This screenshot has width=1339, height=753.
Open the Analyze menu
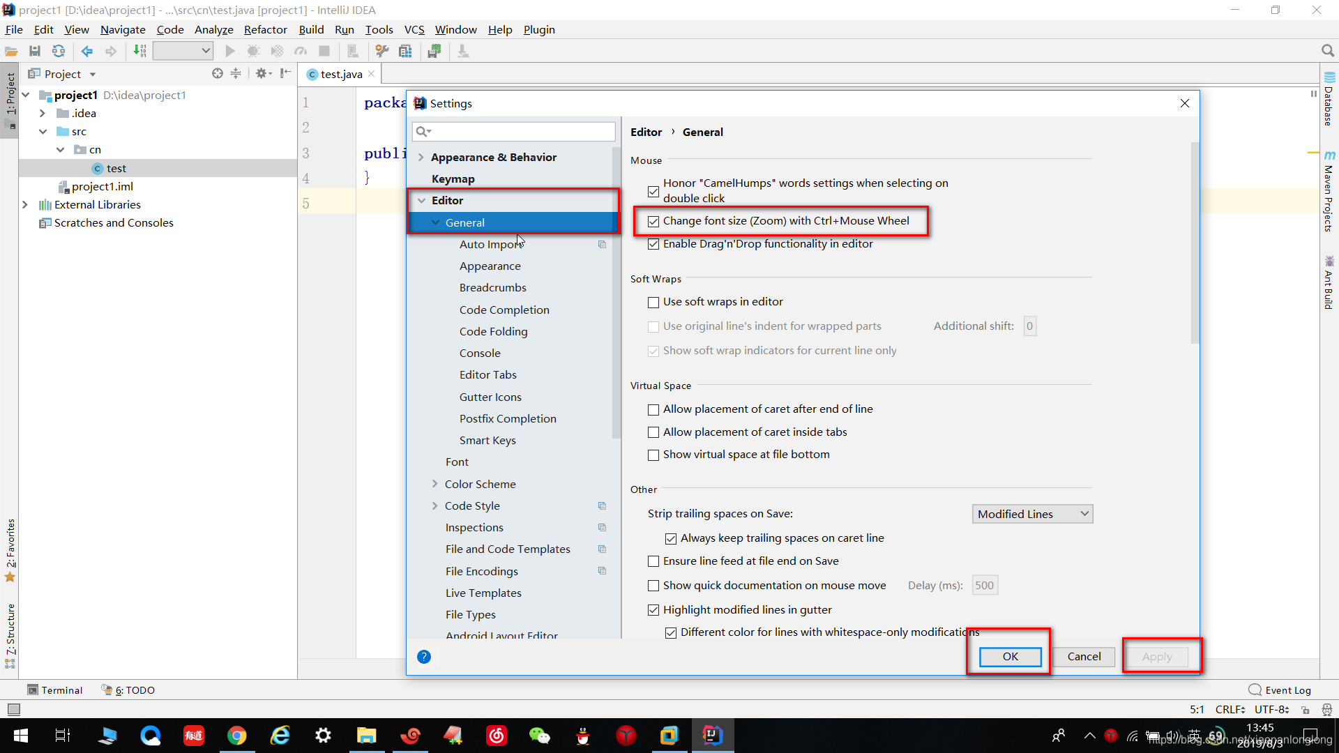(213, 29)
